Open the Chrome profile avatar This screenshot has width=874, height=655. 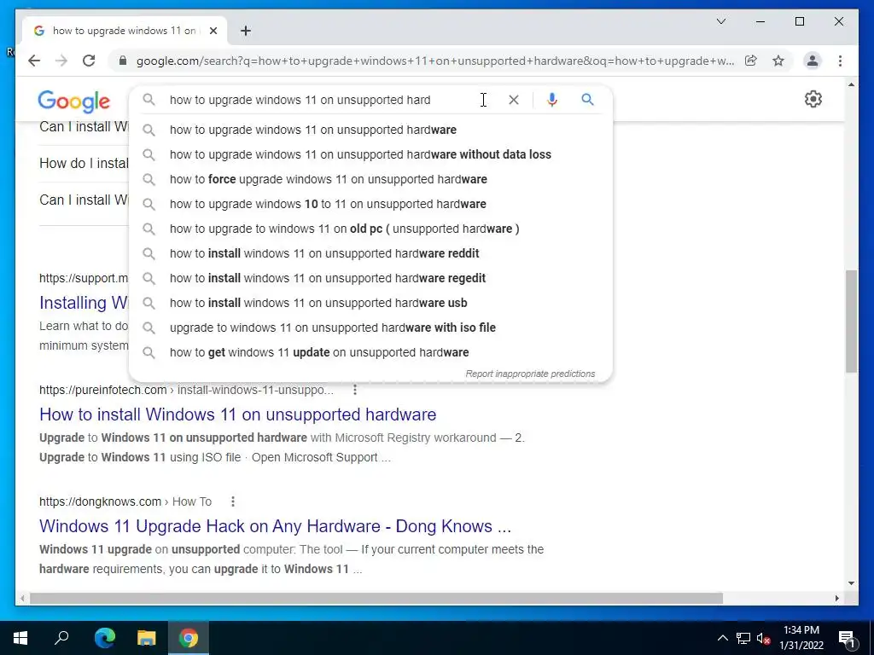[813, 61]
